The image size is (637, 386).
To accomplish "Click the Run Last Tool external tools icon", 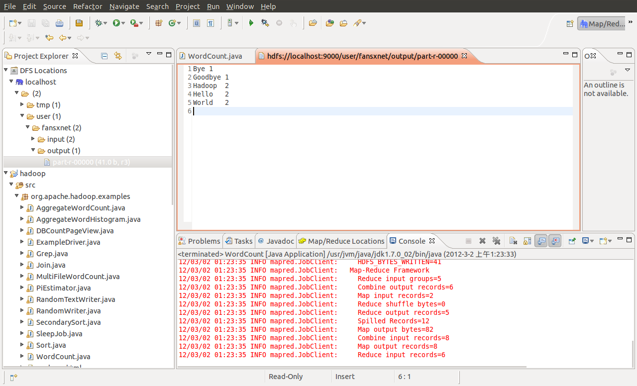I will tap(133, 23).
